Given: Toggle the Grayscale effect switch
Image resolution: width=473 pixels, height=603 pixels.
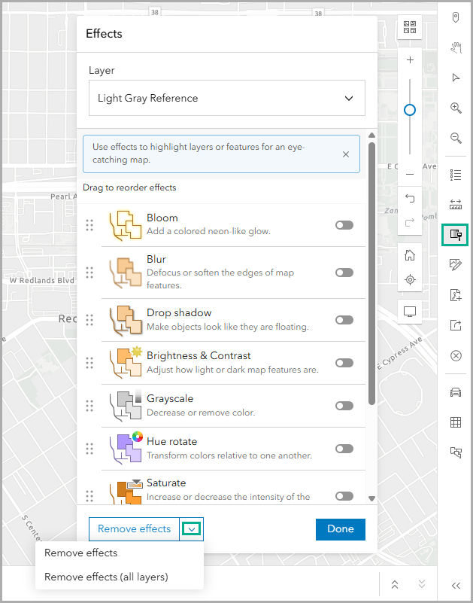Looking at the screenshot, I should click(x=344, y=406).
